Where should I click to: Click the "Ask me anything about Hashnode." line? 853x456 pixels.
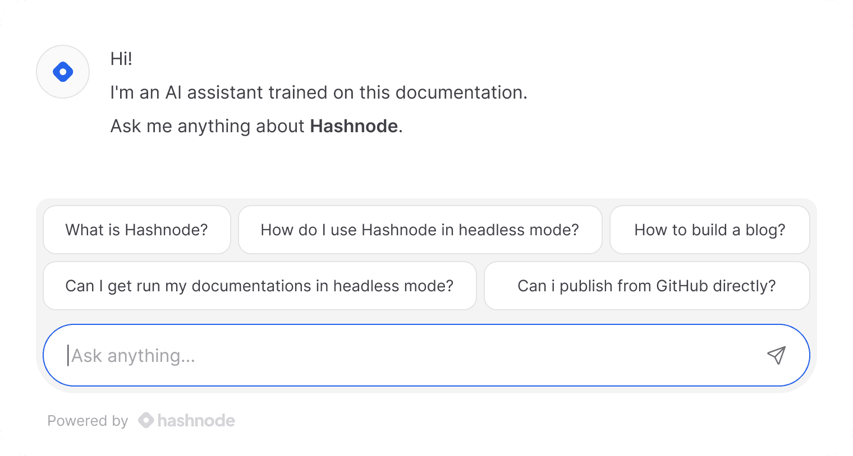click(x=256, y=126)
